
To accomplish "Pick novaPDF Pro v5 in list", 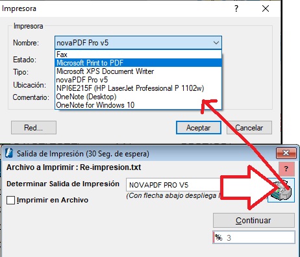I will click(x=138, y=80).
